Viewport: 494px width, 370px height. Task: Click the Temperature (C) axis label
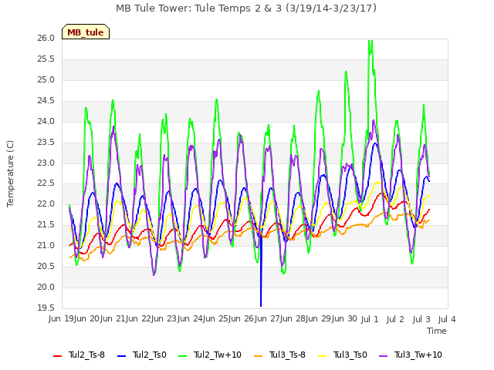click(10, 173)
